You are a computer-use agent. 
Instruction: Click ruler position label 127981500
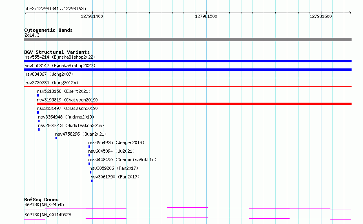206,16
